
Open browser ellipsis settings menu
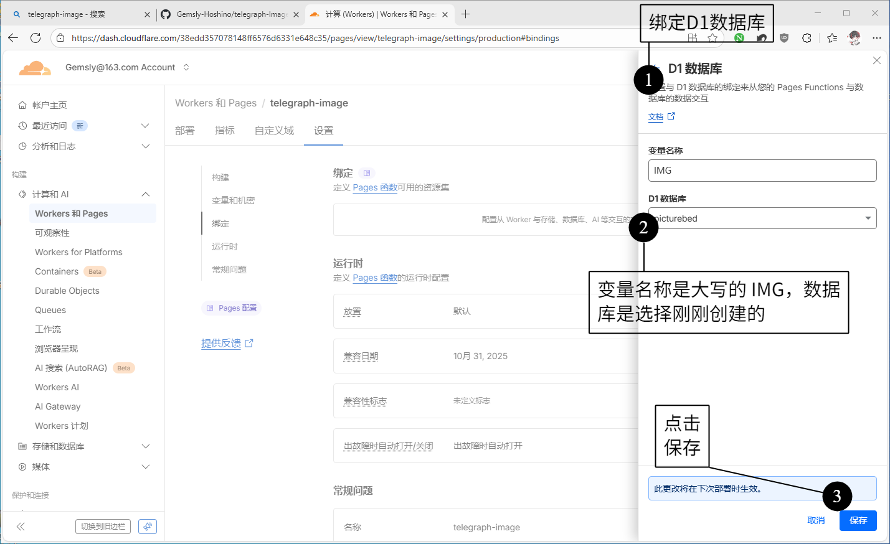point(876,38)
